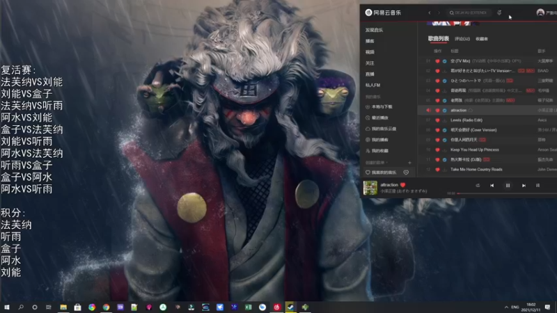Open the Windows Start menu
Image resolution: width=557 pixels, height=313 pixels.
point(6,307)
